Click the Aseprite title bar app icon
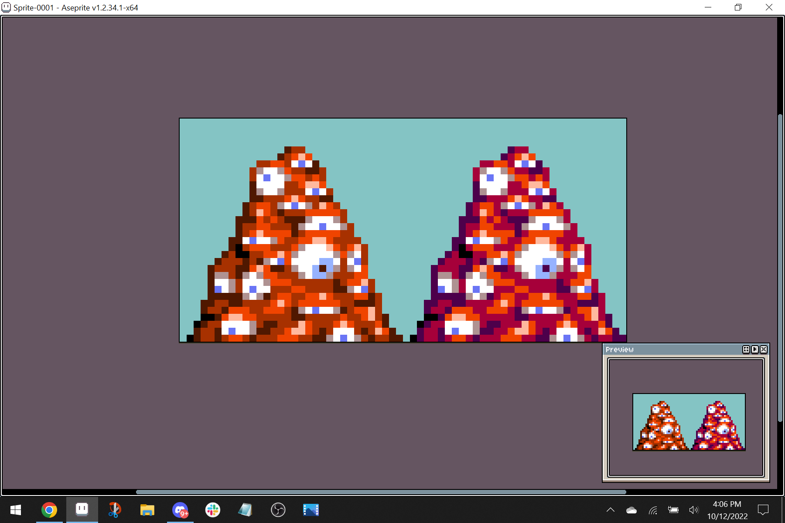 6,7
